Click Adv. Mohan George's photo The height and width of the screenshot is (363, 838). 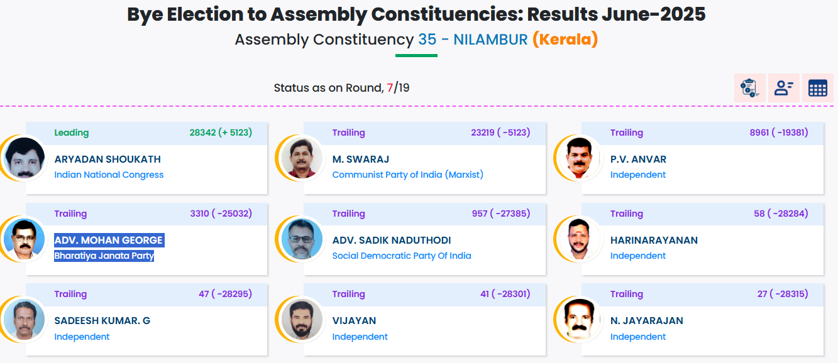(x=25, y=239)
